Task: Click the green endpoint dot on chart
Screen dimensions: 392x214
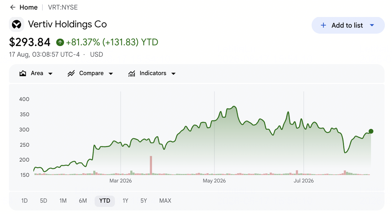Action: [371, 131]
